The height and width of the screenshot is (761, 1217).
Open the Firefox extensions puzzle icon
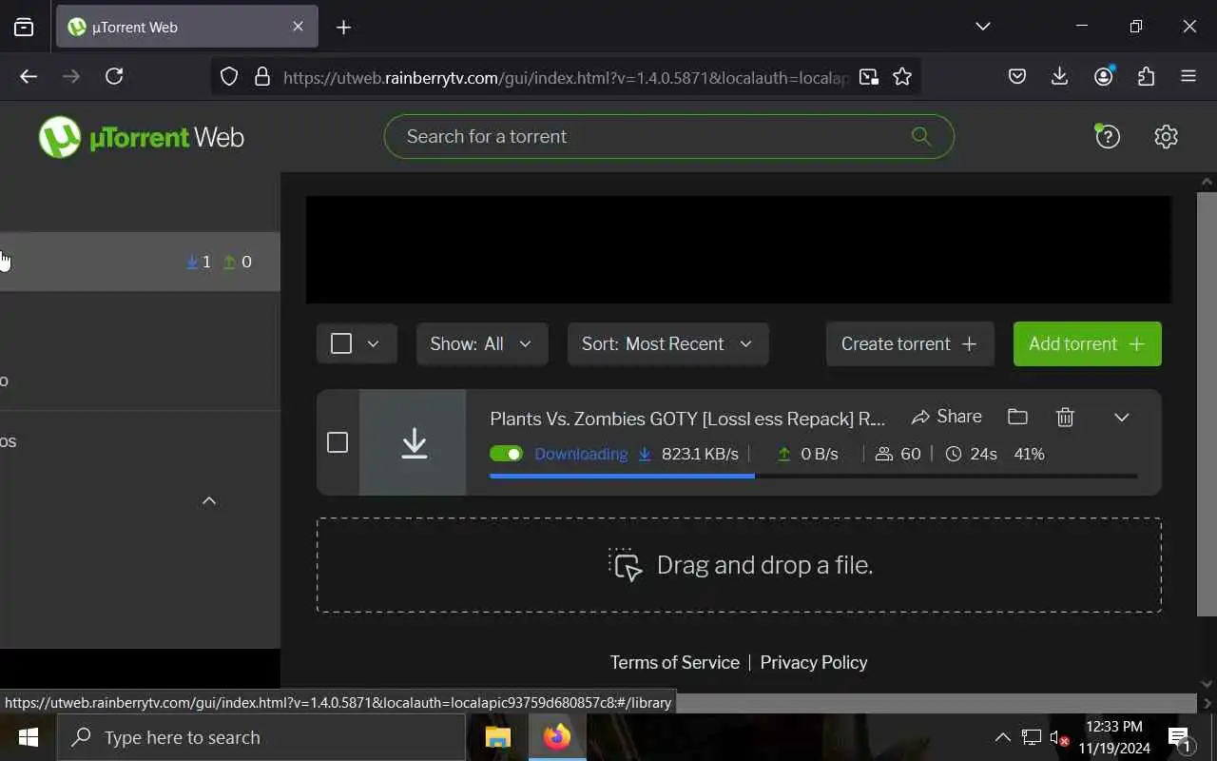(x=1146, y=77)
